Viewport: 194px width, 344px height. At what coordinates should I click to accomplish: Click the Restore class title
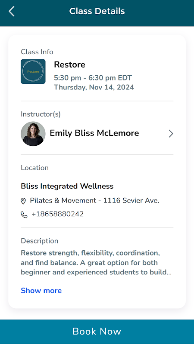pos(69,65)
